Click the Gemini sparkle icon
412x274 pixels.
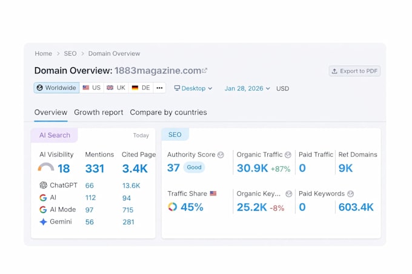(44, 222)
